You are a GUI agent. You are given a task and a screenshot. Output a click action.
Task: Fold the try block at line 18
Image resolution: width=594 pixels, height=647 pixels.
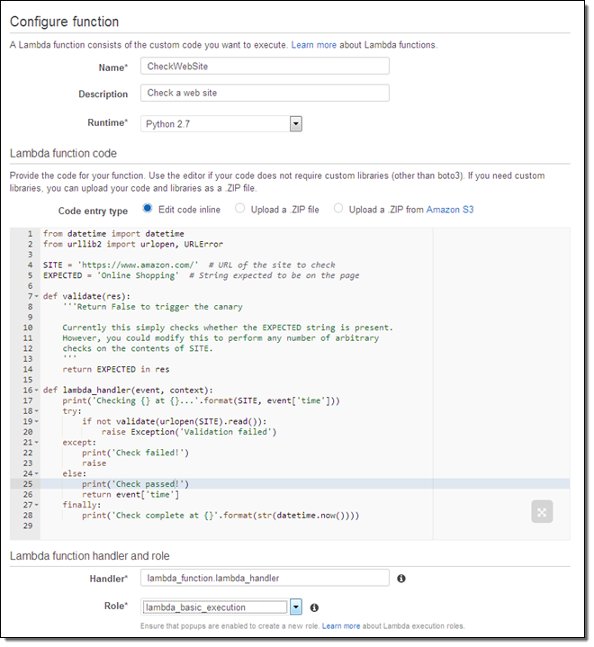click(35, 410)
